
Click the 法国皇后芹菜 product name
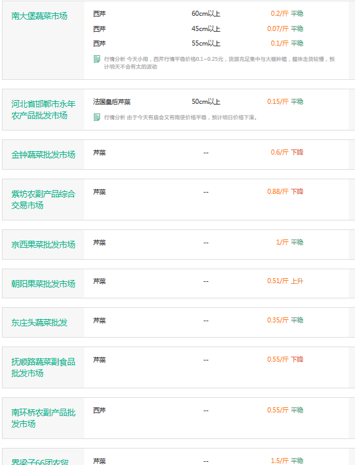point(112,102)
